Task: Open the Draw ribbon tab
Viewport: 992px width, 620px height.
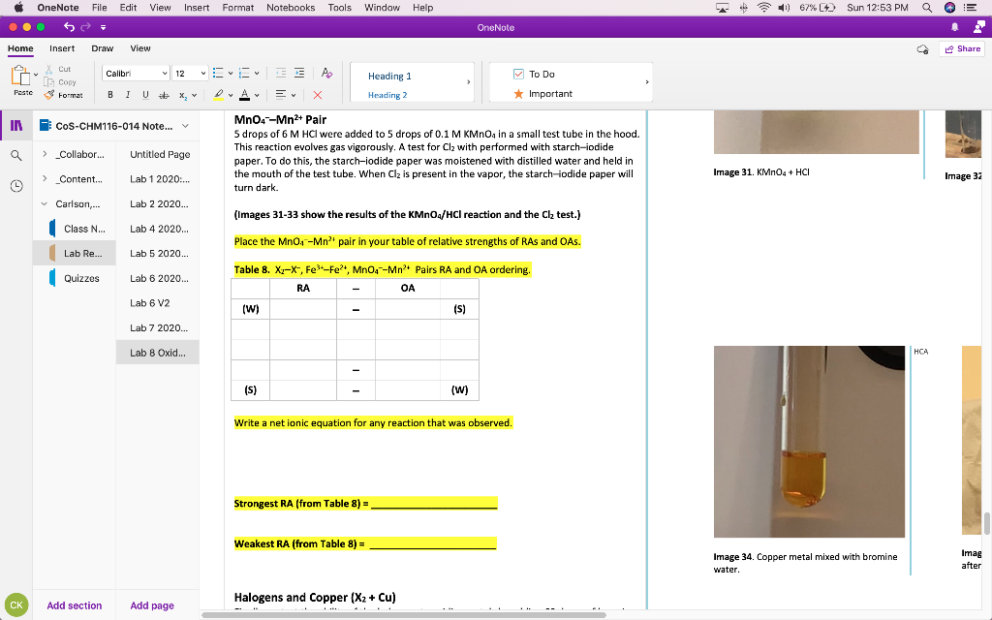Action: point(103,48)
